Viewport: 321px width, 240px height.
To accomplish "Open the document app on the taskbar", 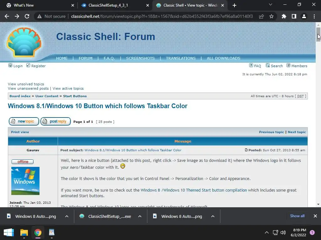I will 52,232.
